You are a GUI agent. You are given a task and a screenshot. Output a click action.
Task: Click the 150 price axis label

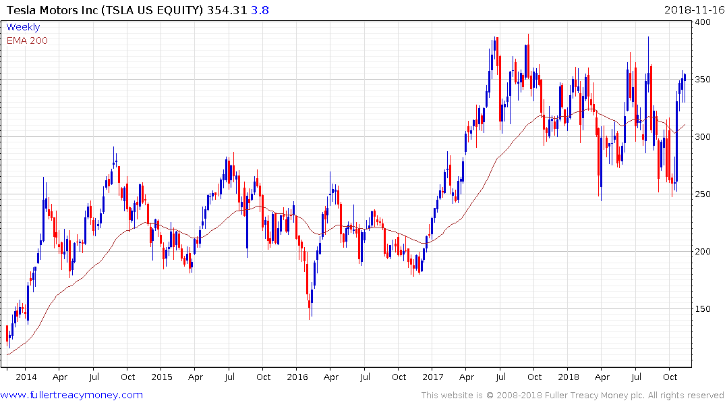tap(703, 308)
